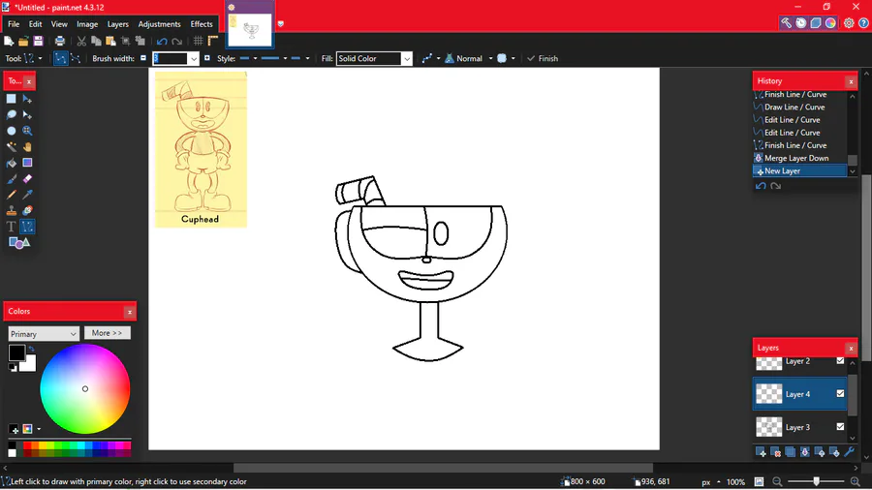Click the Finish button
Image resolution: width=872 pixels, height=490 pixels.
543,58
